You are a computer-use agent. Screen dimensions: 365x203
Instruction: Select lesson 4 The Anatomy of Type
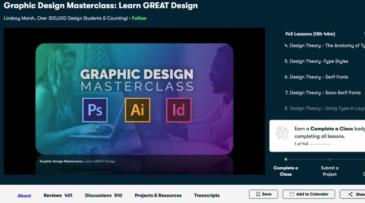pos(325,46)
